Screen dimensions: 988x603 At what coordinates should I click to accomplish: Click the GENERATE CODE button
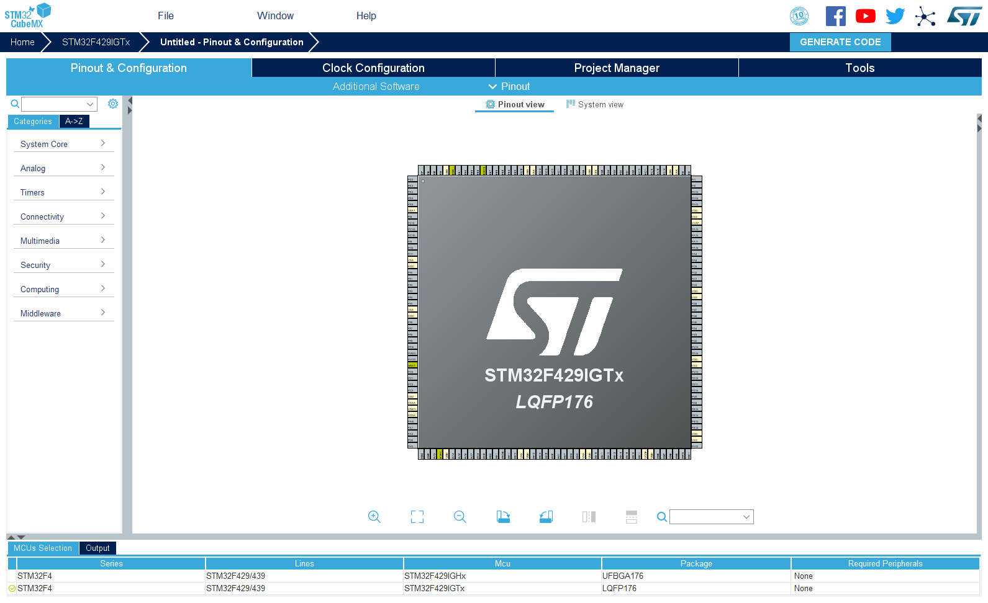coord(840,42)
